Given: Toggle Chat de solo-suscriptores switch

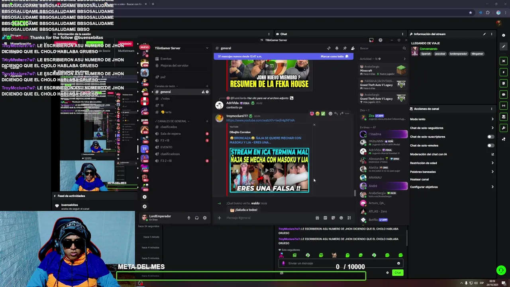Looking at the screenshot, I should point(491,137).
